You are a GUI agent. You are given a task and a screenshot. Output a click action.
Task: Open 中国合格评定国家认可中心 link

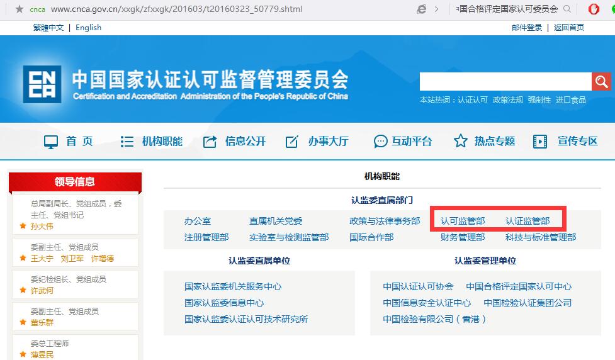pos(519,286)
